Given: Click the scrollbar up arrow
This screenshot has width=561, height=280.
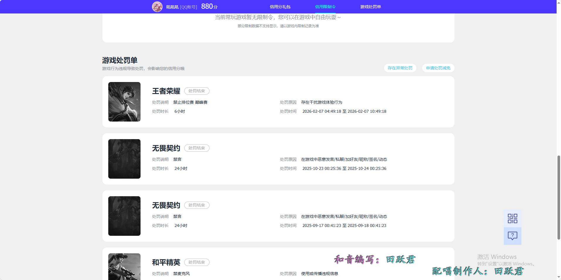Looking at the screenshot, I should click(559, 2).
